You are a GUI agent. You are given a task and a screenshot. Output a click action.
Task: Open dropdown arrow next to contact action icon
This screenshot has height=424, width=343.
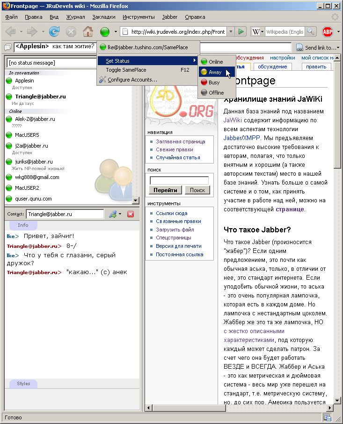pos(120,214)
